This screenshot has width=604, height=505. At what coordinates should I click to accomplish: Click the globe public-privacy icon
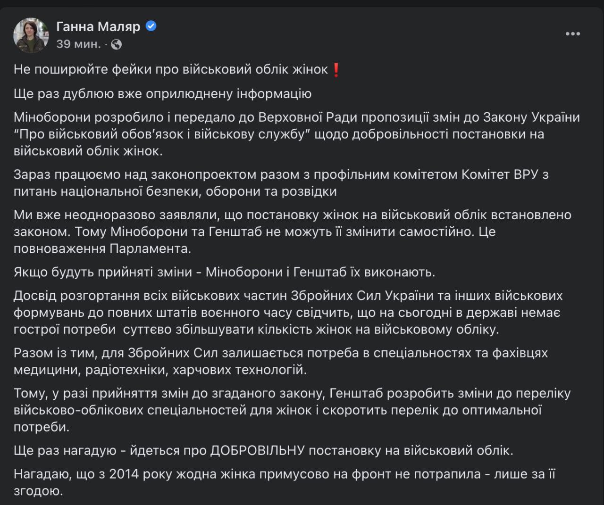point(116,44)
